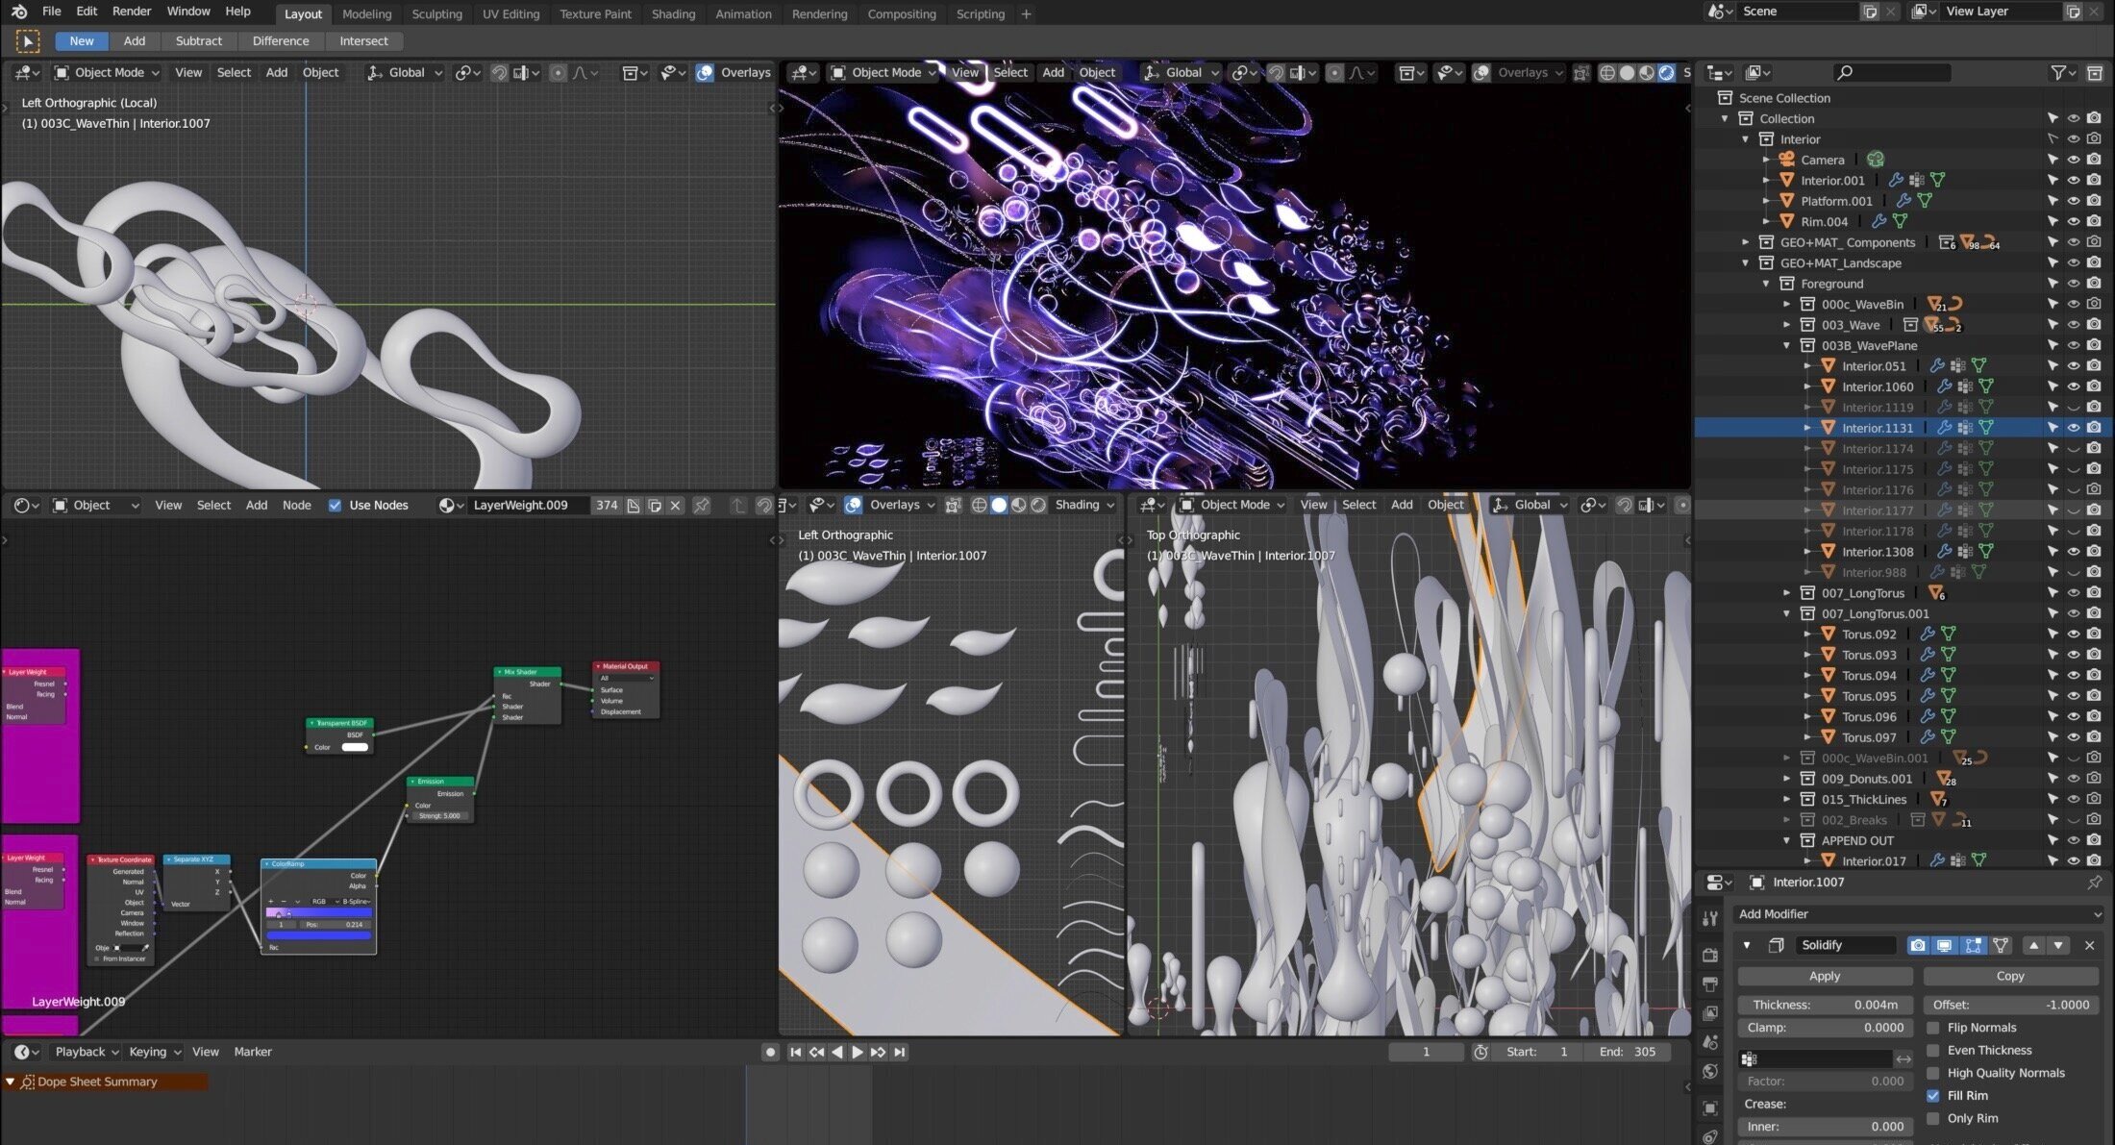Toggle auto keying record button
The width and height of the screenshot is (2115, 1145).
tap(769, 1052)
